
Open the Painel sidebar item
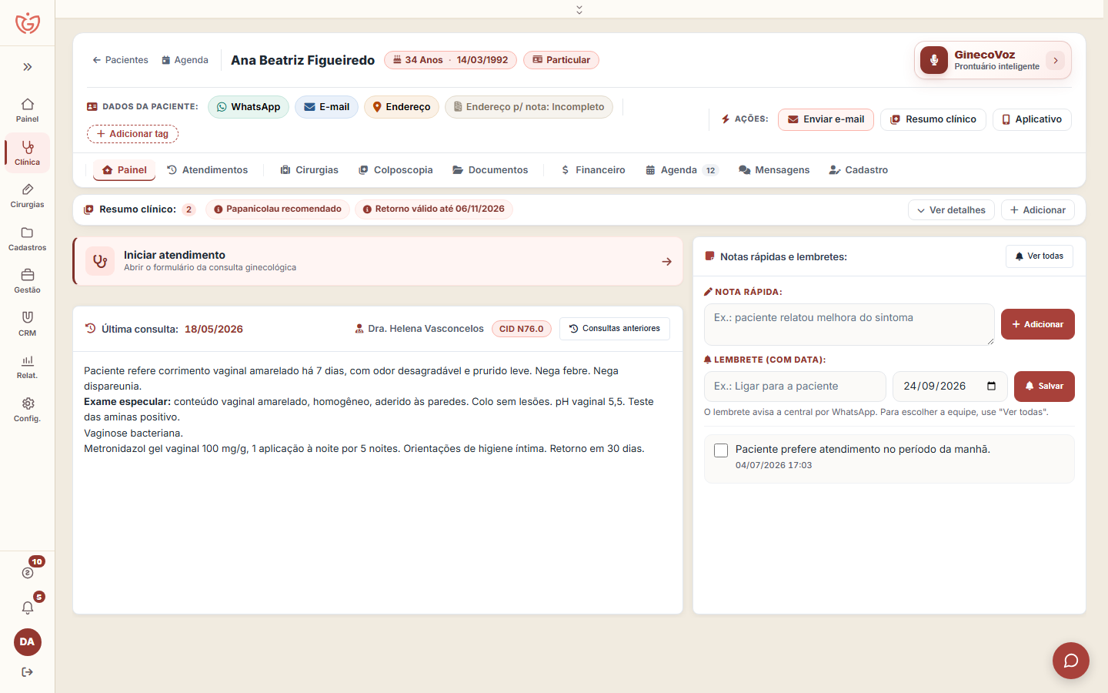click(28, 110)
